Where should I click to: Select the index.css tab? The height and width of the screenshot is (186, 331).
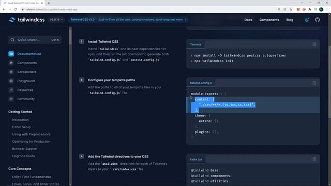(196, 159)
